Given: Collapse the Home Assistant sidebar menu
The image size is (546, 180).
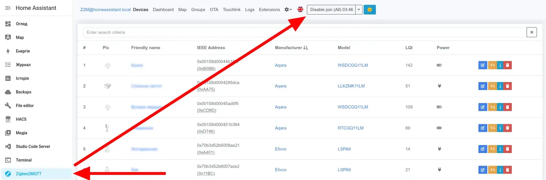Looking at the screenshot, I should [8, 8].
